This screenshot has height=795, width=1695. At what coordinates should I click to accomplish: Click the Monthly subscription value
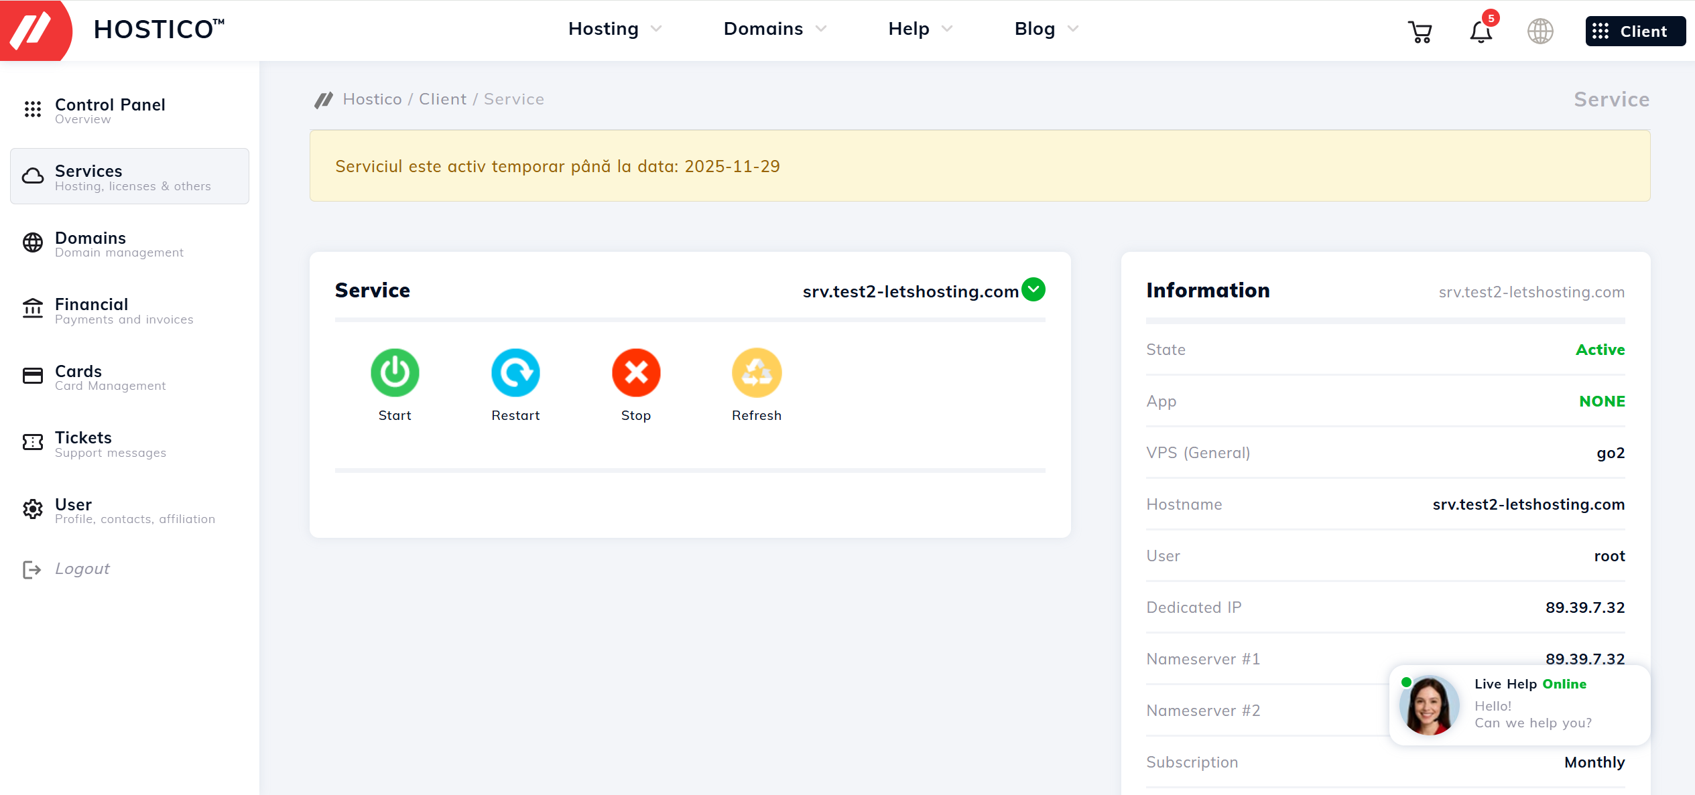1594,762
